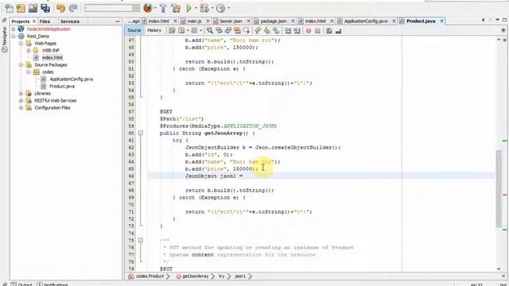Expand the RESTful Web Services node
This screenshot has height=286, width=509.
(21, 101)
